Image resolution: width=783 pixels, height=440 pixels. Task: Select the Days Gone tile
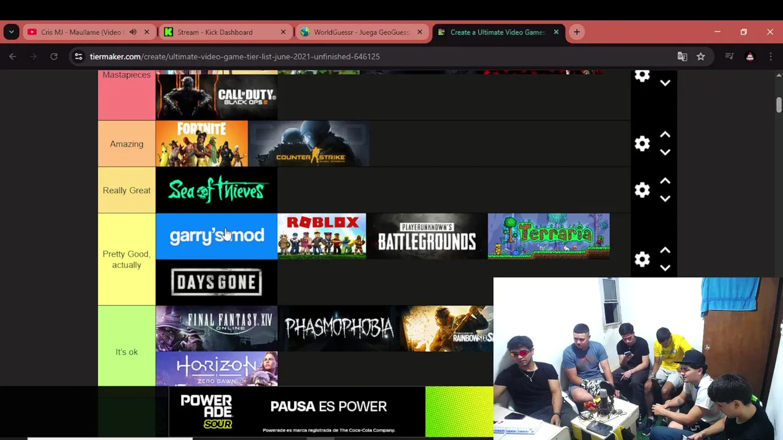tap(217, 282)
